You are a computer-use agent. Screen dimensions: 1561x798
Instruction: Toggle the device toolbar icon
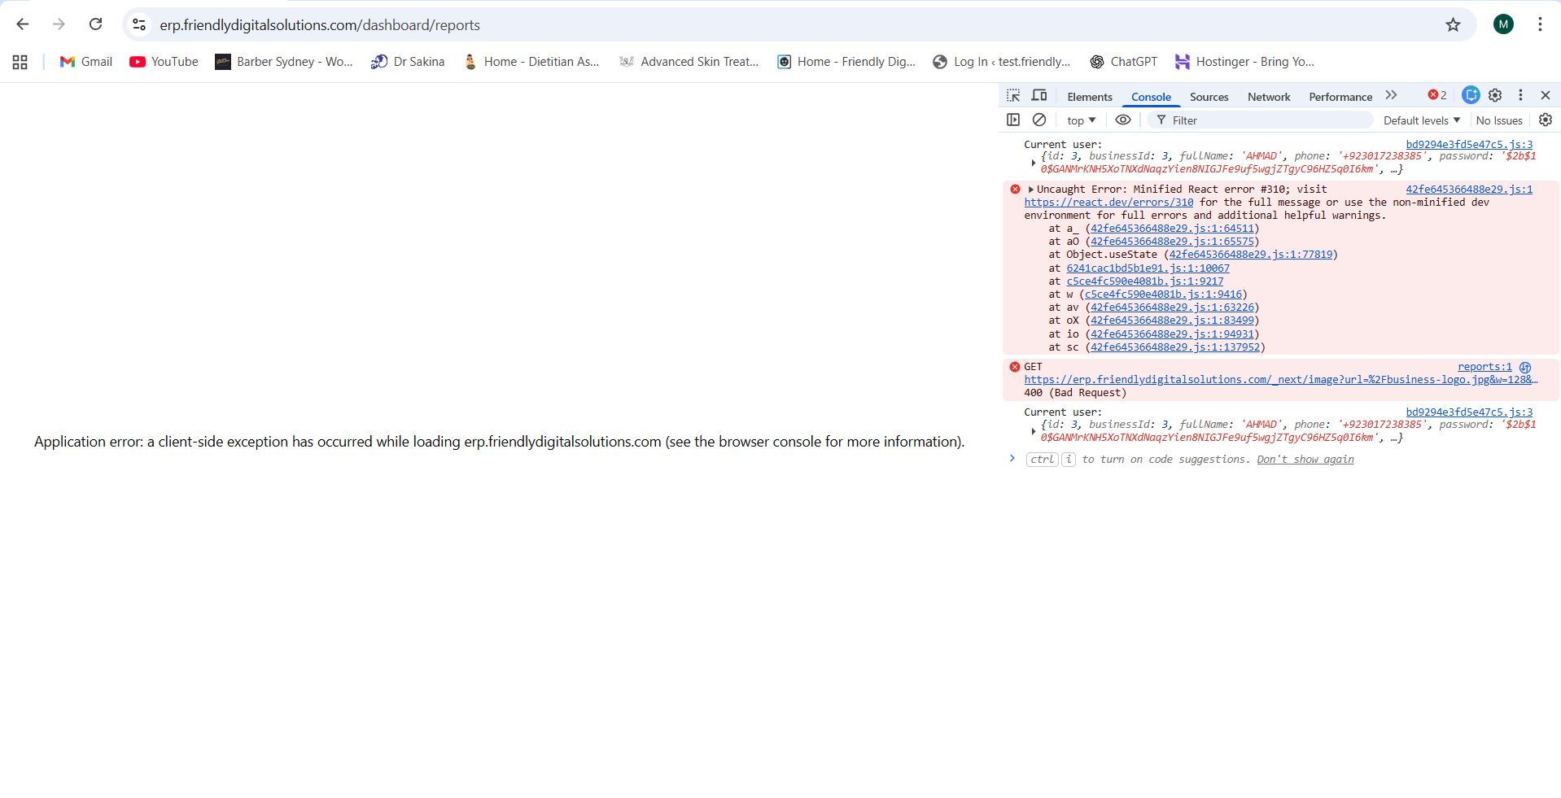(1039, 96)
